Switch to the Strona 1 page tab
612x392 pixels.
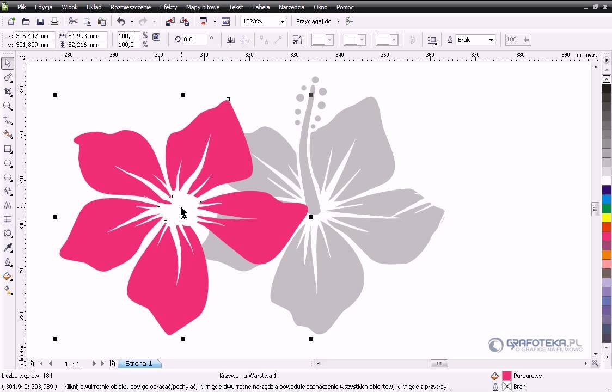click(x=139, y=363)
